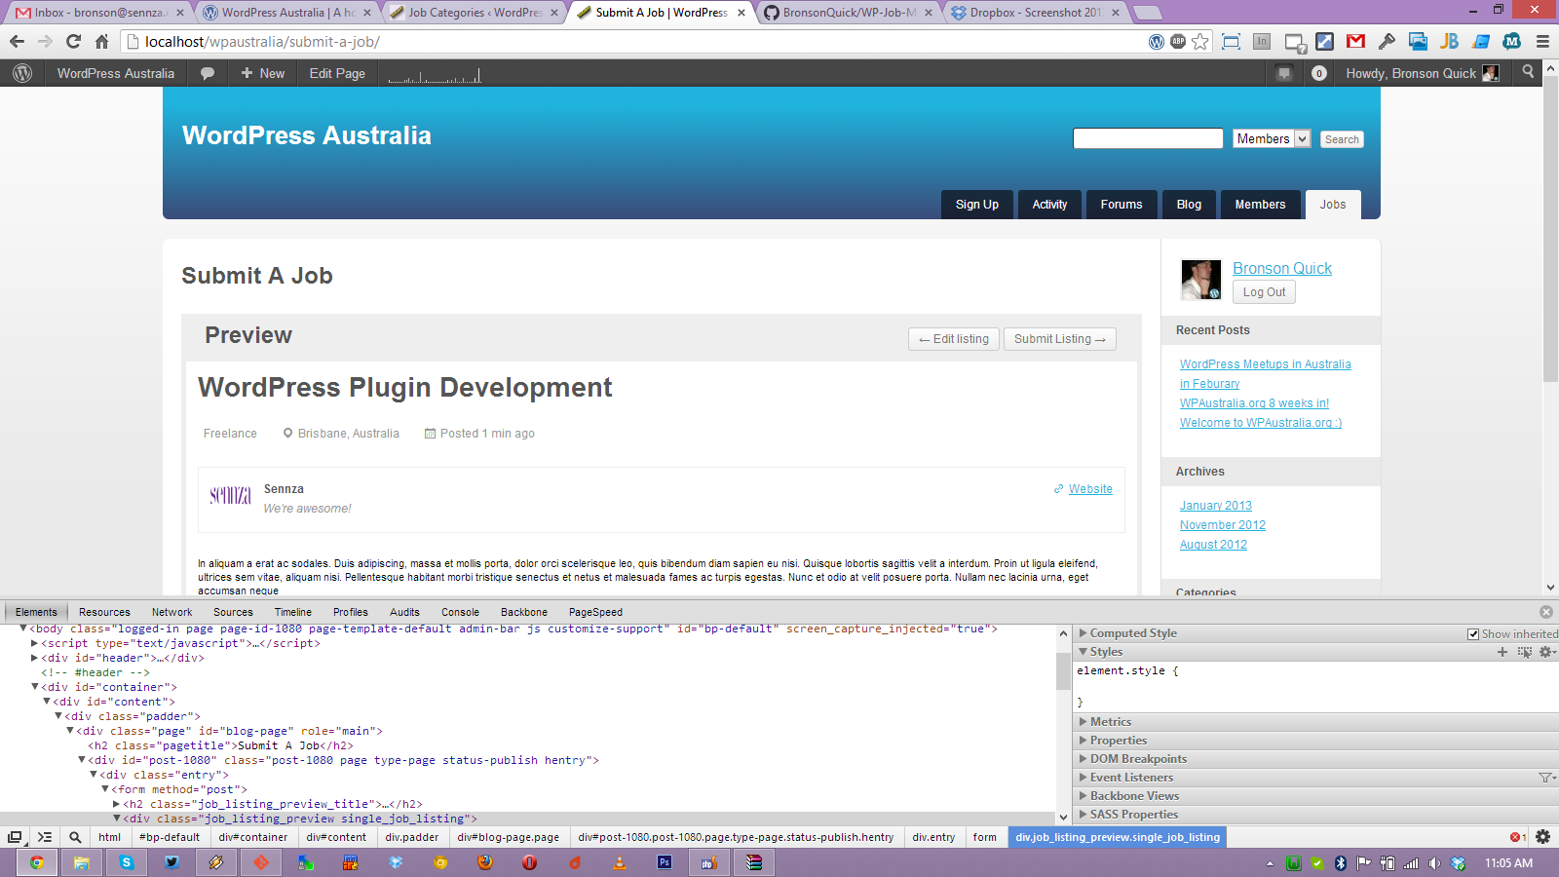Open the key-shaped password extension
This screenshot has width=1559, height=877.
1387,41
